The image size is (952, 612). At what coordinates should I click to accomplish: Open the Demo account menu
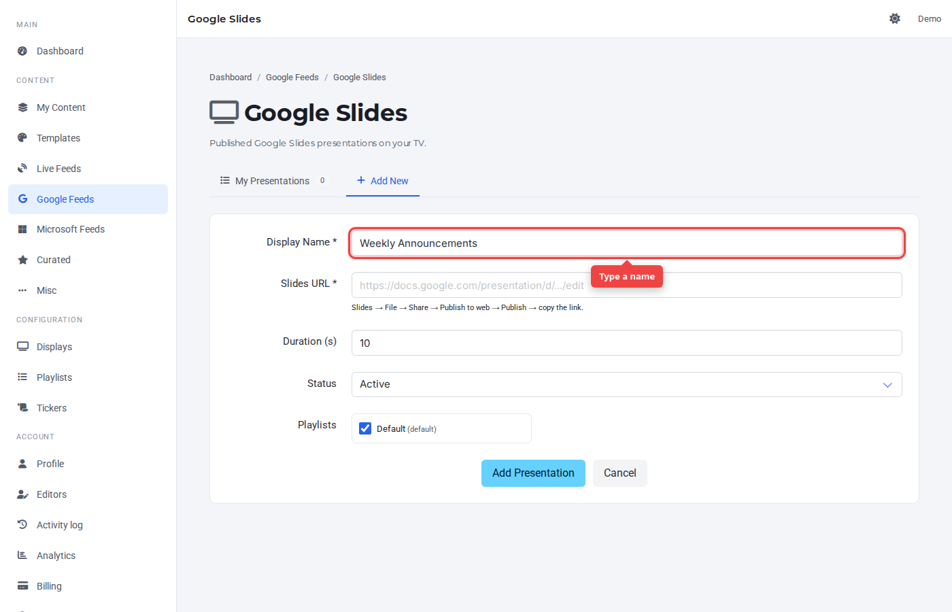click(930, 19)
